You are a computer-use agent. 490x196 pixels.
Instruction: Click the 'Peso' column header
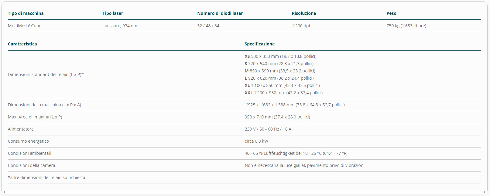(391, 13)
